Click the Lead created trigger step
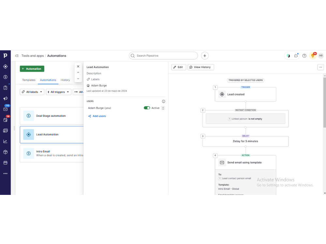 pyautogui.click(x=245, y=94)
